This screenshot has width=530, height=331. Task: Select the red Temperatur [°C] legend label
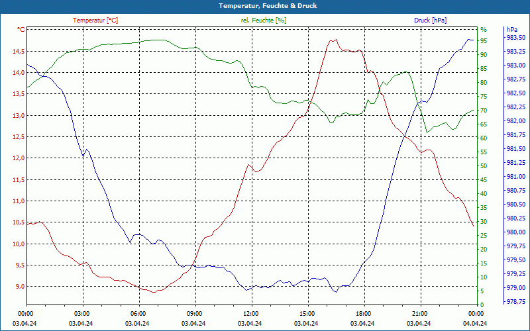pos(95,21)
